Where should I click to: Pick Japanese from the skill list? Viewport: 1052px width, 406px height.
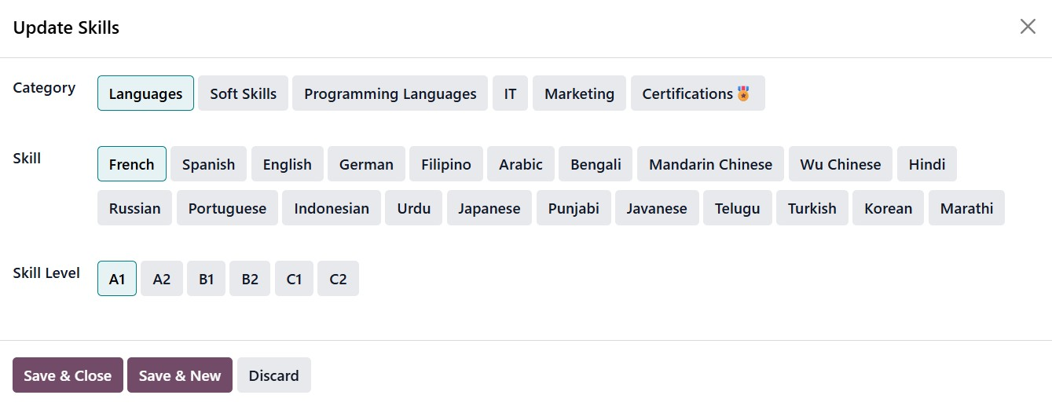(x=489, y=208)
